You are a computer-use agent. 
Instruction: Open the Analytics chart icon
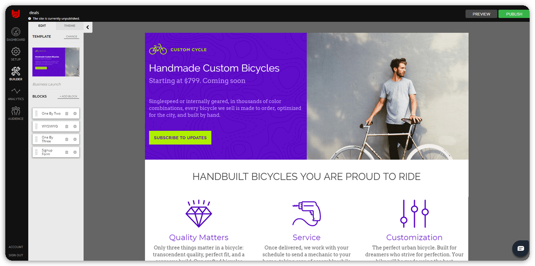[x=16, y=91]
